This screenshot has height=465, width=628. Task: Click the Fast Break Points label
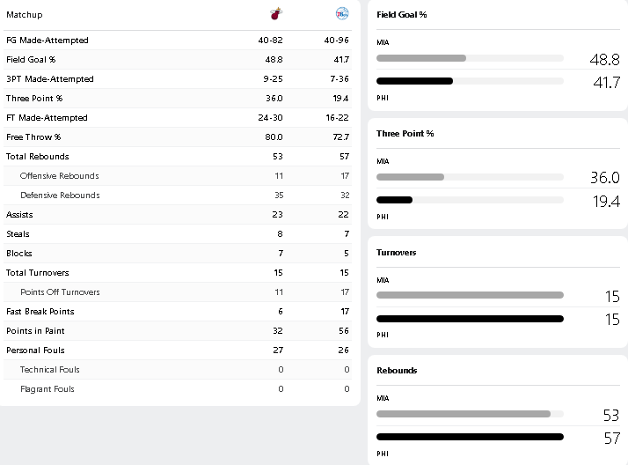coord(40,312)
